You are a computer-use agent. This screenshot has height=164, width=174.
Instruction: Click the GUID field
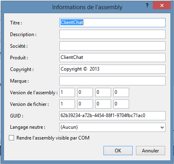112,115
